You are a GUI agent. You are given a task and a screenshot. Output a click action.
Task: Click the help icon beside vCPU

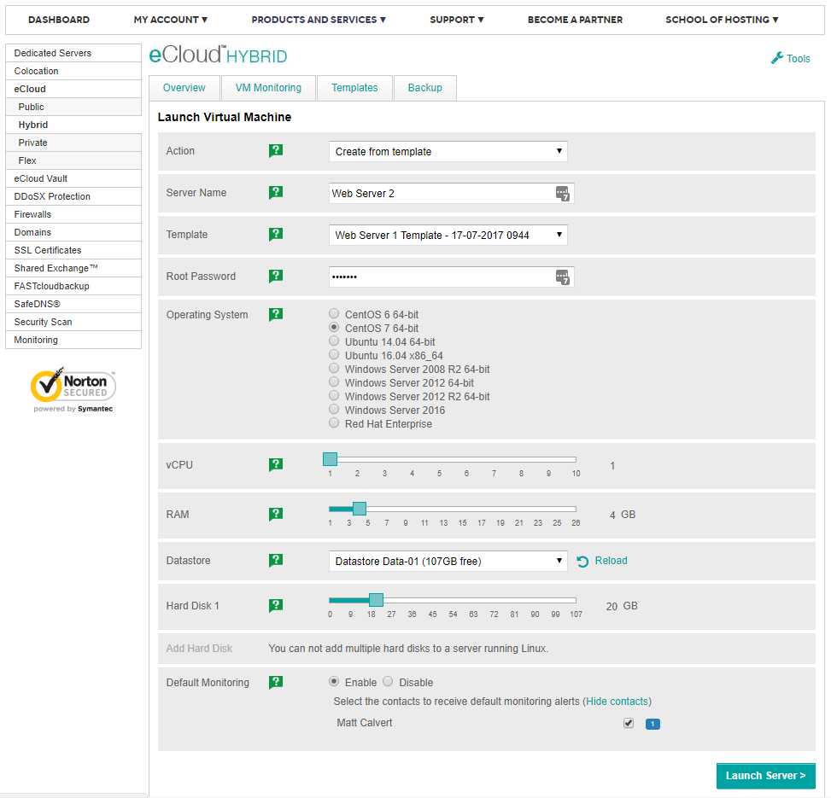276,465
